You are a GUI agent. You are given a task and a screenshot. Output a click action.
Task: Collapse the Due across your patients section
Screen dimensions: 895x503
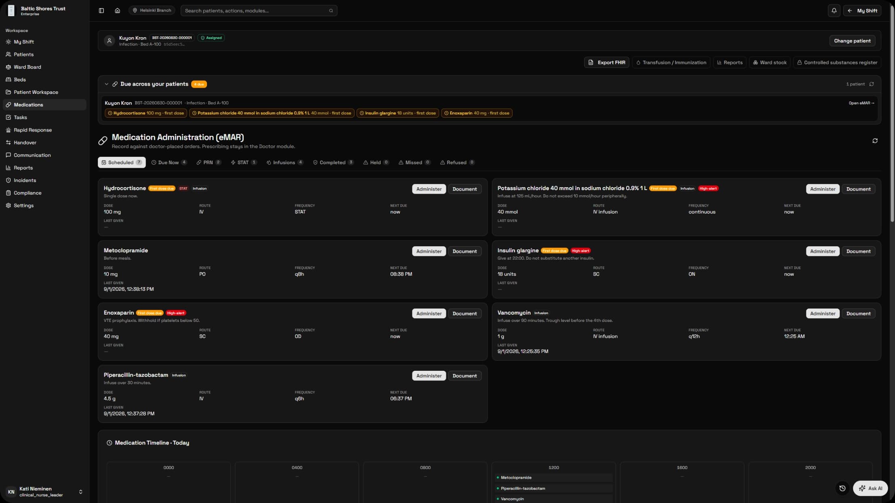[x=106, y=84]
